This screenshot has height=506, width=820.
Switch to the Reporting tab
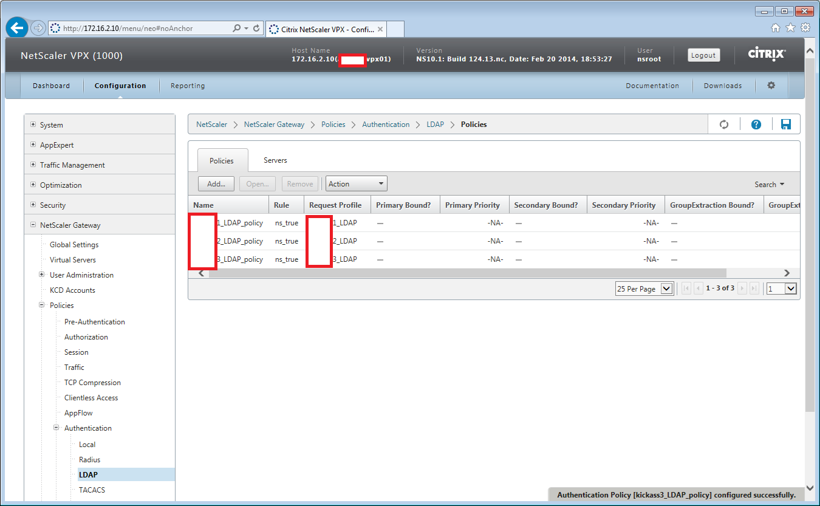click(188, 86)
